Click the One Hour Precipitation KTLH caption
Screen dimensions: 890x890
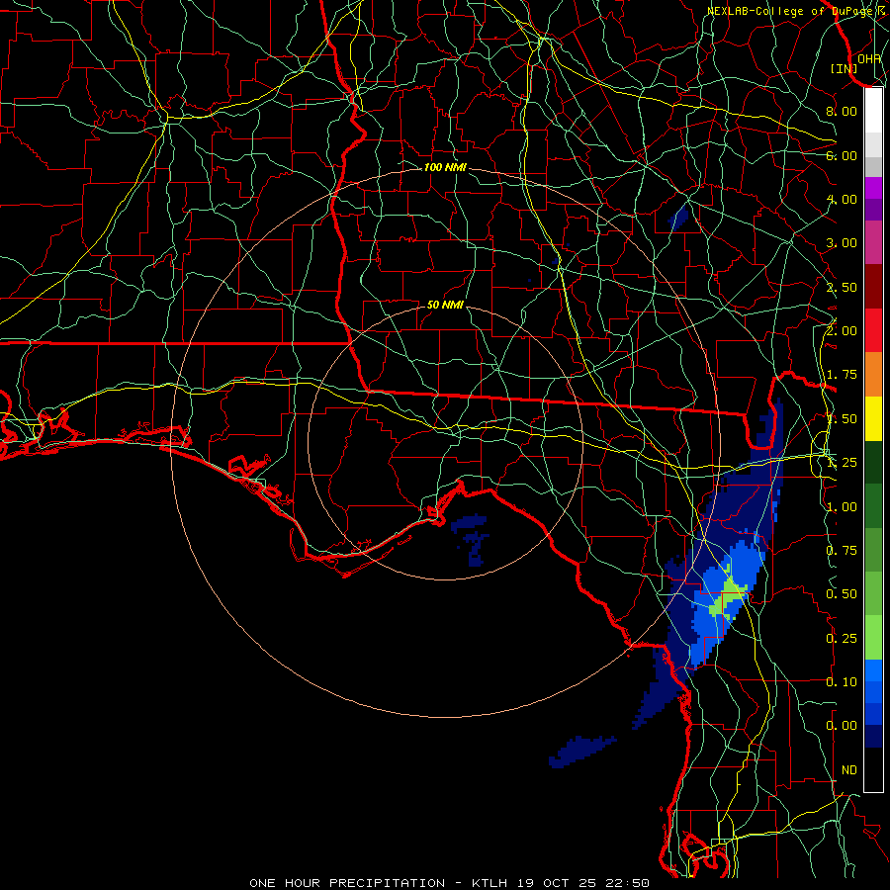(x=449, y=883)
